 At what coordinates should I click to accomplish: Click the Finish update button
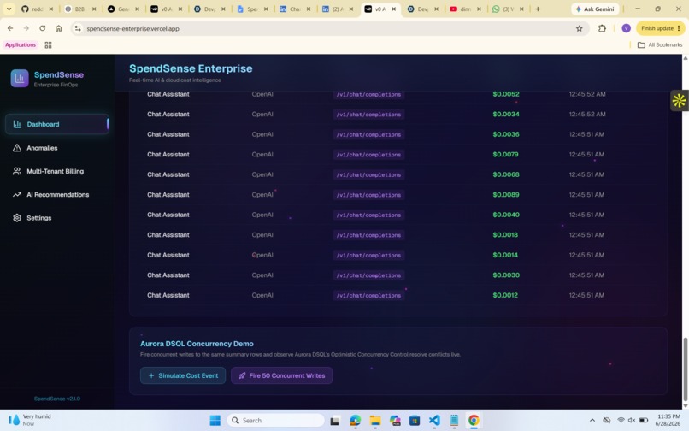coord(661,28)
